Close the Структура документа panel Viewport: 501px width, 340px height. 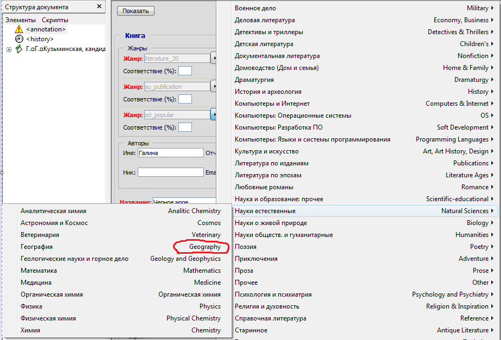[x=99, y=7]
